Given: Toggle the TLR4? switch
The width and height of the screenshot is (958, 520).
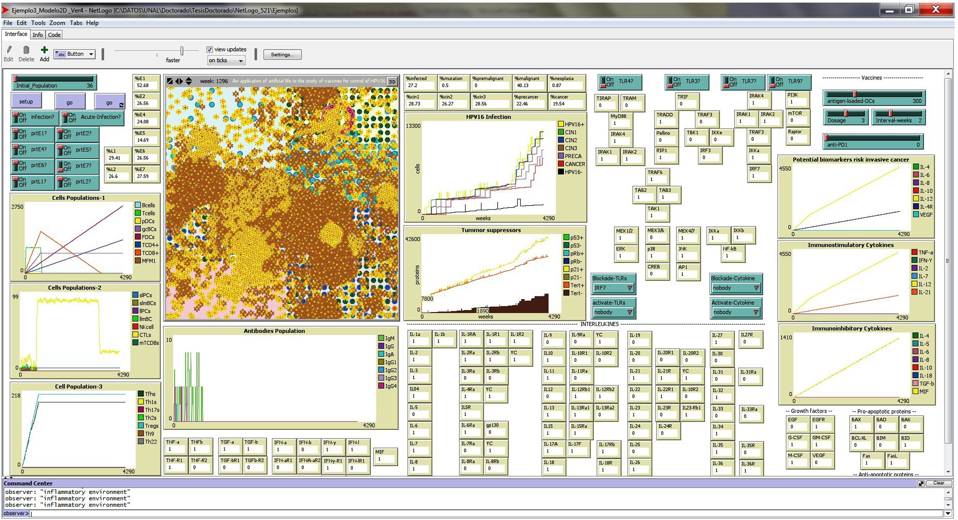Looking at the screenshot, I should [604, 82].
